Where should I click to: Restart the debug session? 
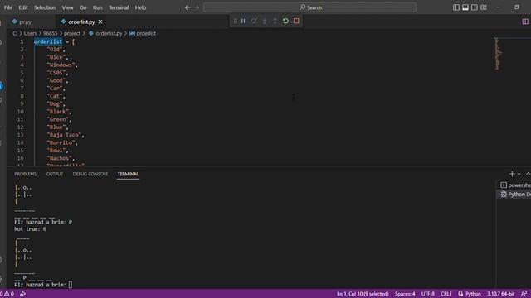tap(285, 21)
